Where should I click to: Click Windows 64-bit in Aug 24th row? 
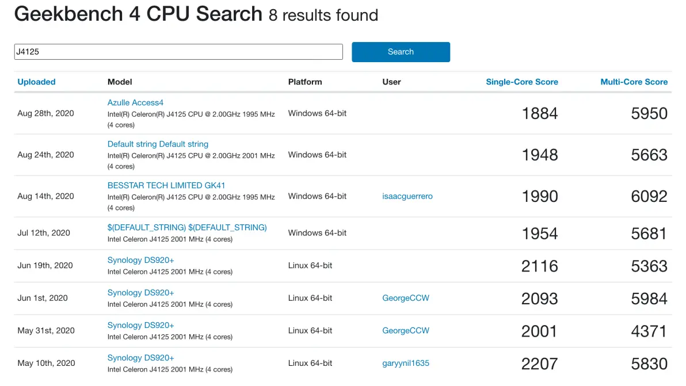click(x=317, y=155)
